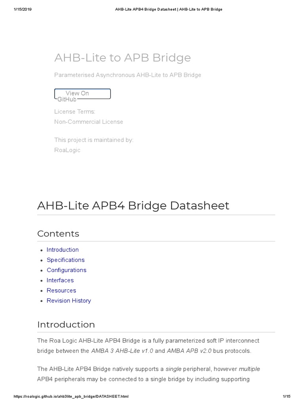Go to the Interfaces contents link
Image resolution: width=304 pixels, height=406 pixels.
pyautogui.click(x=60, y=280)
